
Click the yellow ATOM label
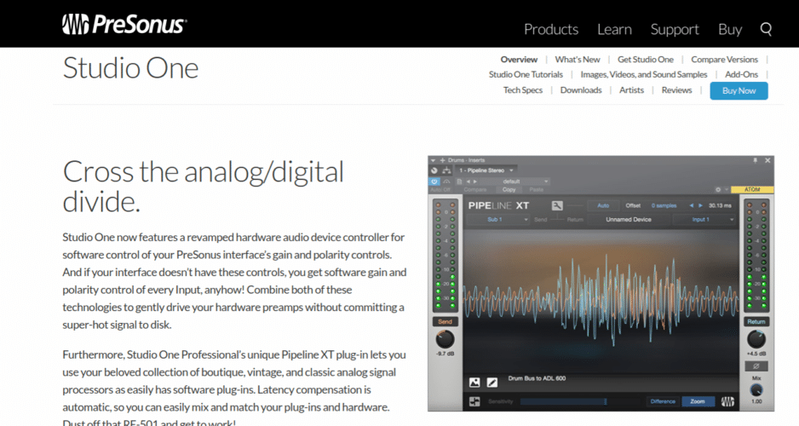click(x=752, y=189)
